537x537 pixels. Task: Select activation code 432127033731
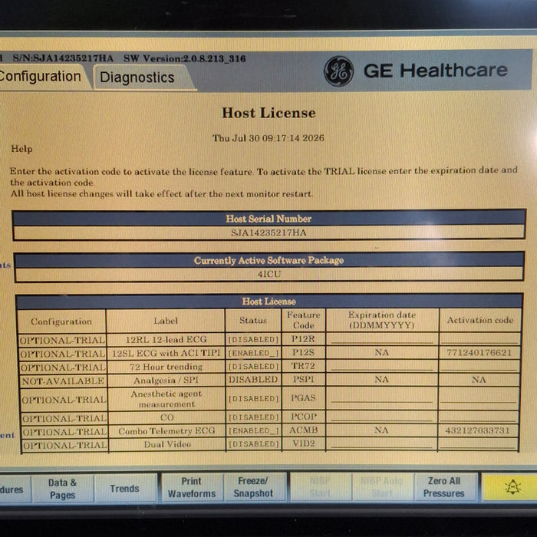tap(477, 430)
